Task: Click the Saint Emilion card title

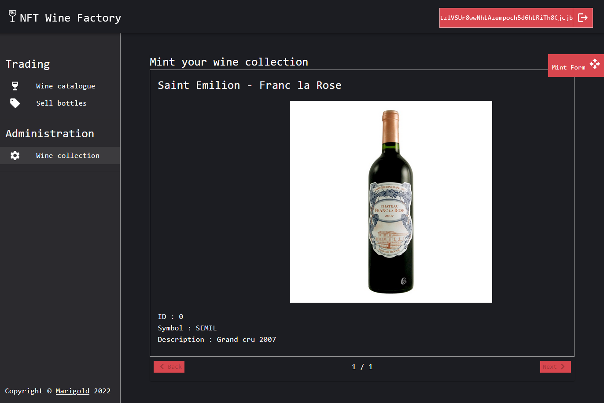Action: 249,85
